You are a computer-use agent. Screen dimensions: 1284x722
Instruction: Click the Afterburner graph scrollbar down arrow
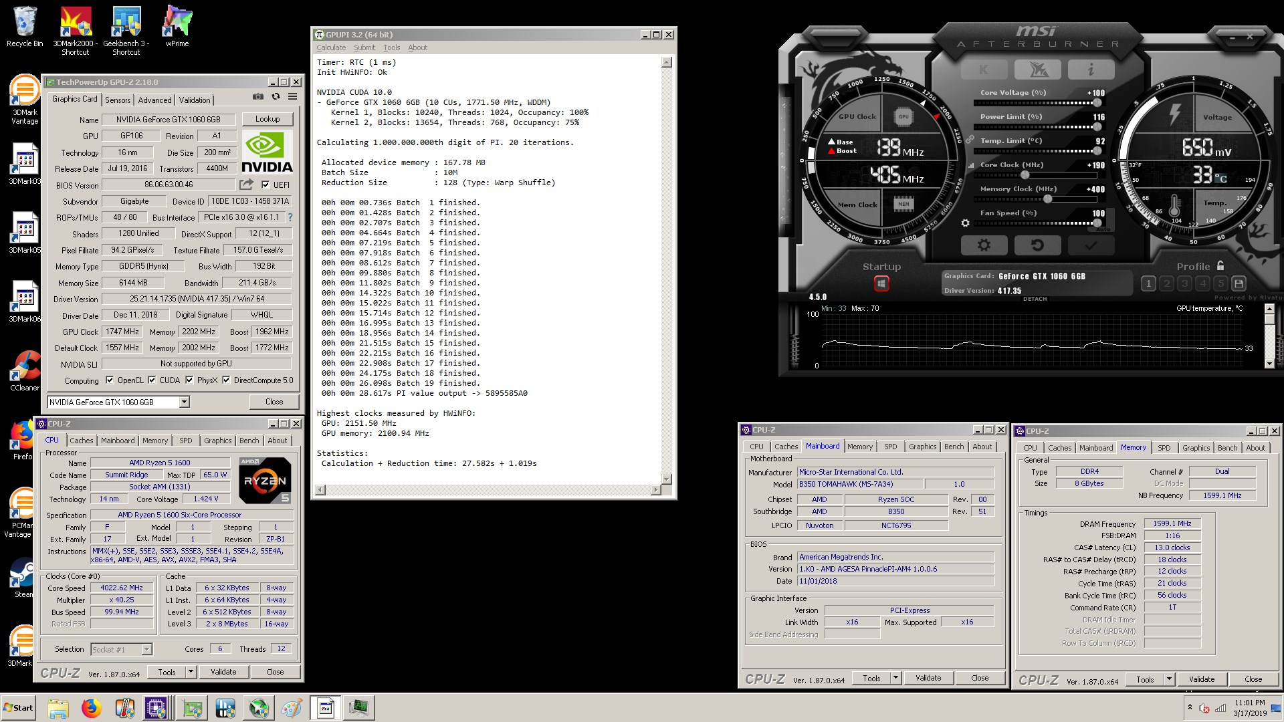(1269, 364)
